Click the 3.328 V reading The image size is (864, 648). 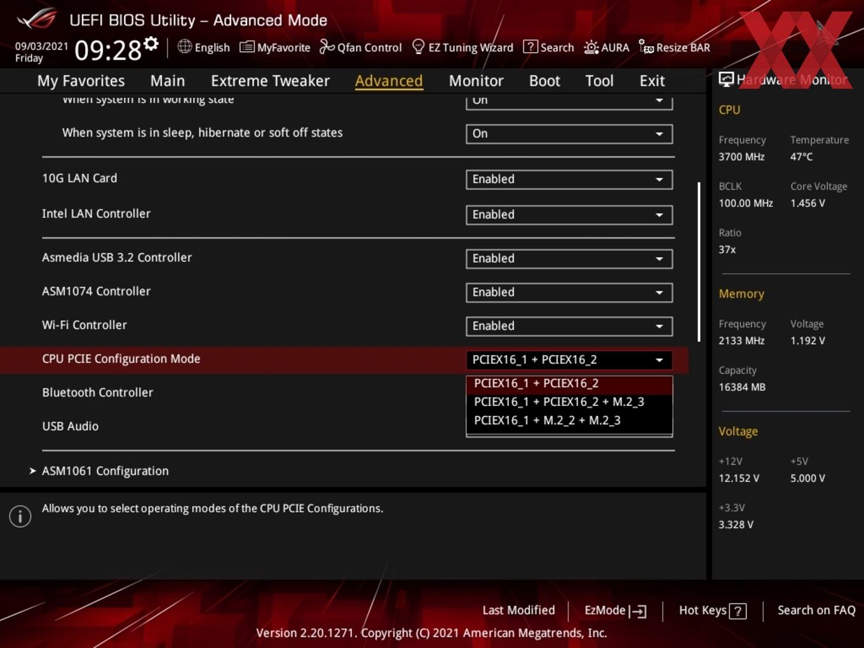[736, 525]
